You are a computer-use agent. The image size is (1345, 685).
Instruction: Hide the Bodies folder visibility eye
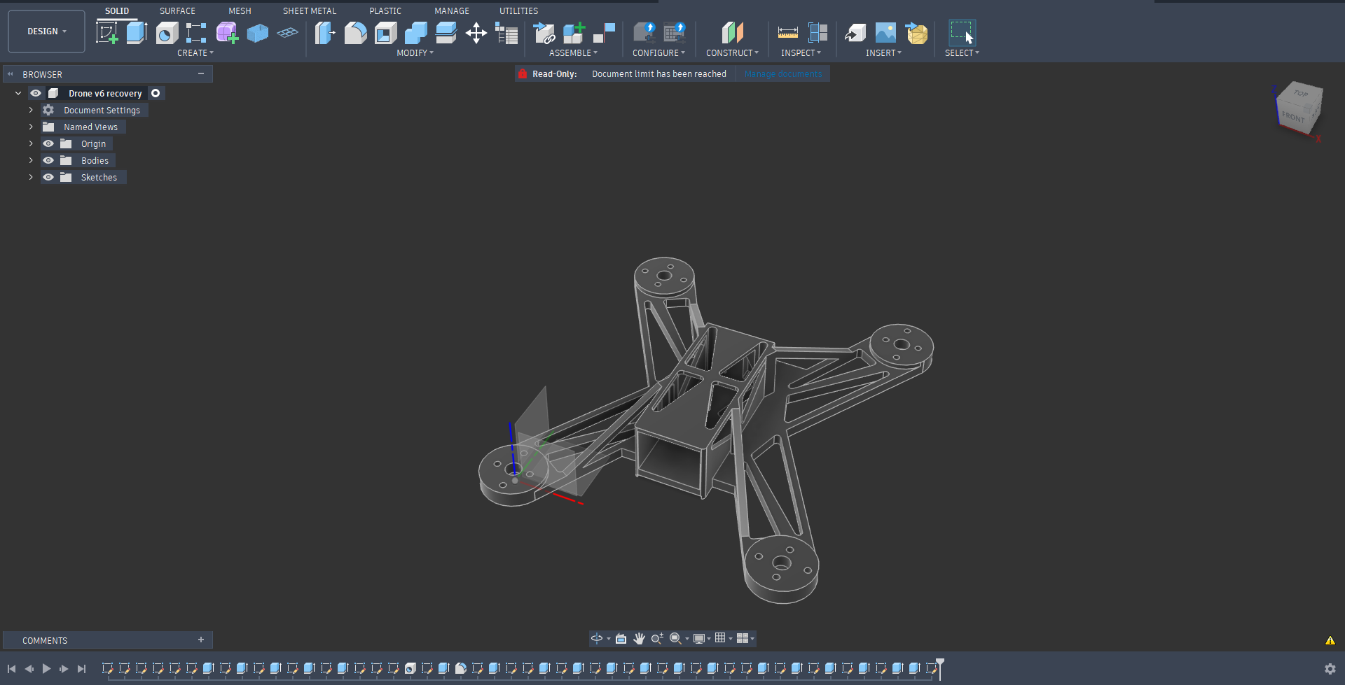pyautogui.click(x=48, y=160)
